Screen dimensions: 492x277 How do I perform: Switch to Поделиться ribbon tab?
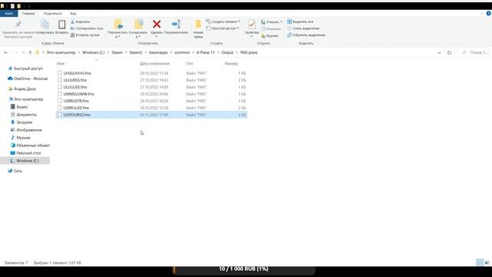[52, 14]
